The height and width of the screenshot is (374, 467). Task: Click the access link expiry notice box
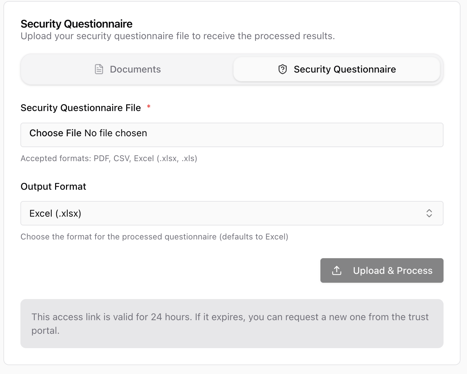pos(232,323)
